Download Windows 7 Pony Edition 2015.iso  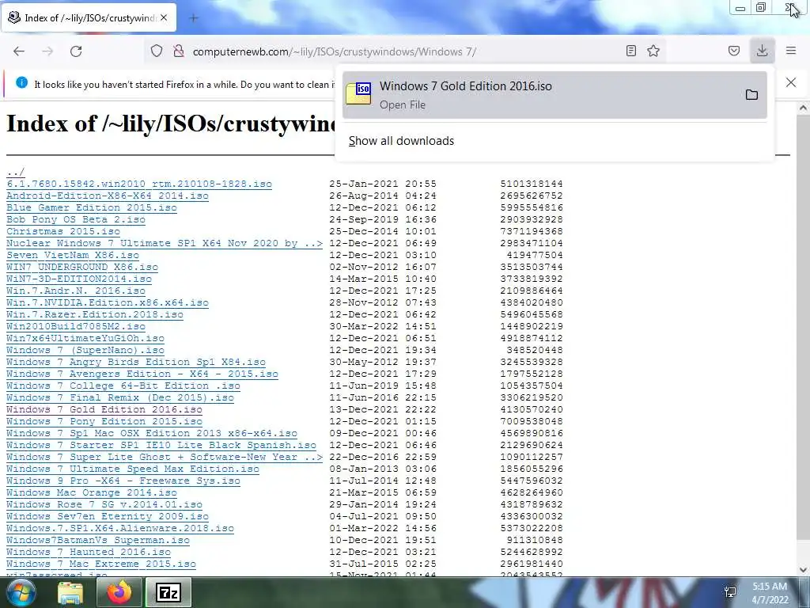pos(104,422)
